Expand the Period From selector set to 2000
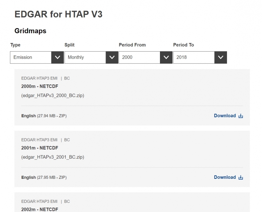262x212 pixels. pos(139,57)
